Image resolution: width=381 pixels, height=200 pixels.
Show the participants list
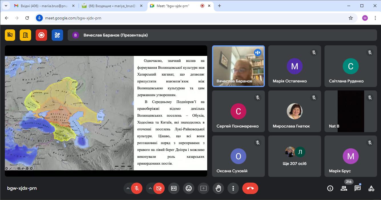pyautogui.click(x=344, y=188)
